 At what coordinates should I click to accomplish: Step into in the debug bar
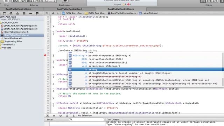67,116
